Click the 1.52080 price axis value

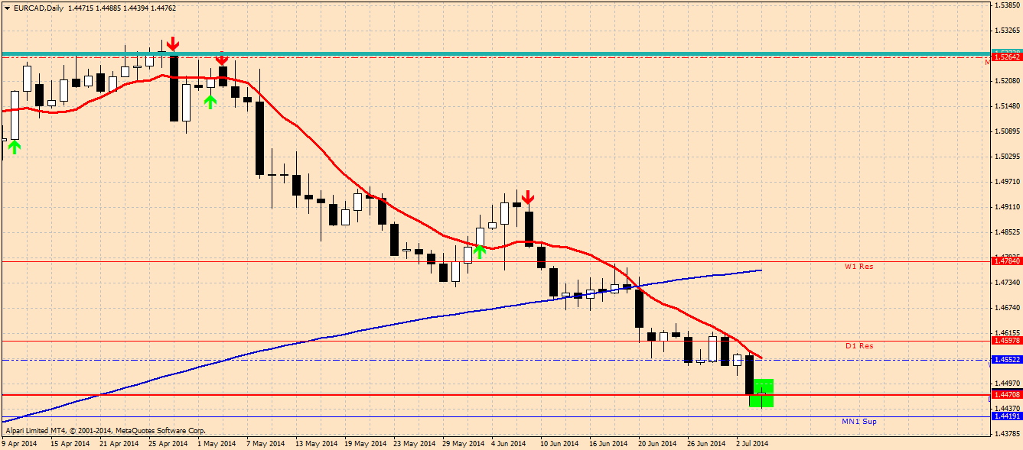point(1006,81)
